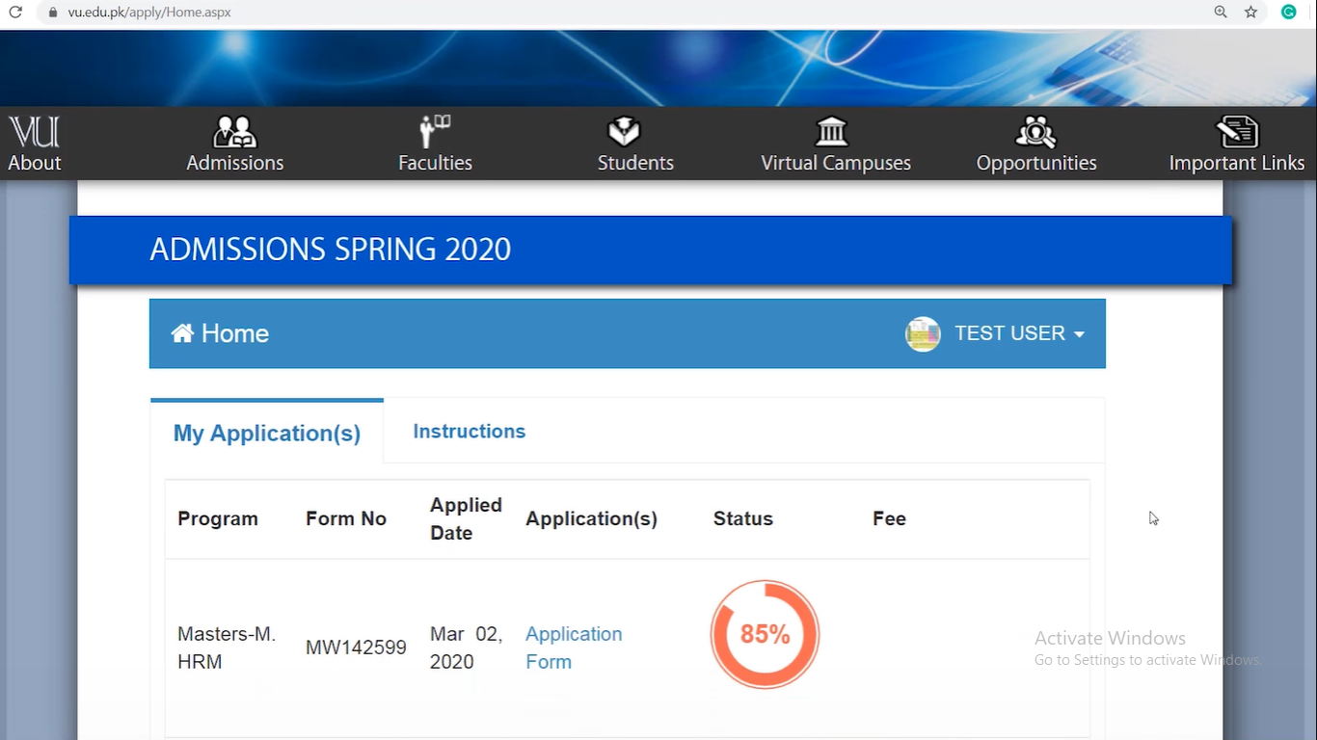The width and height of the screenshot is (1317, 740).
Task: Click the 85% status progress circle
Action: pyautogui.click(x=765, y=634)
